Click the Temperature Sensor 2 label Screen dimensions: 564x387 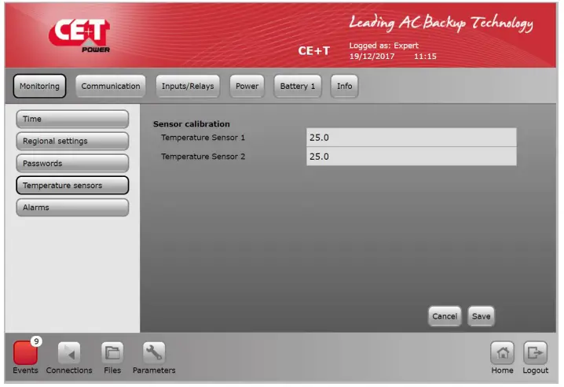(x=203, y=157)
